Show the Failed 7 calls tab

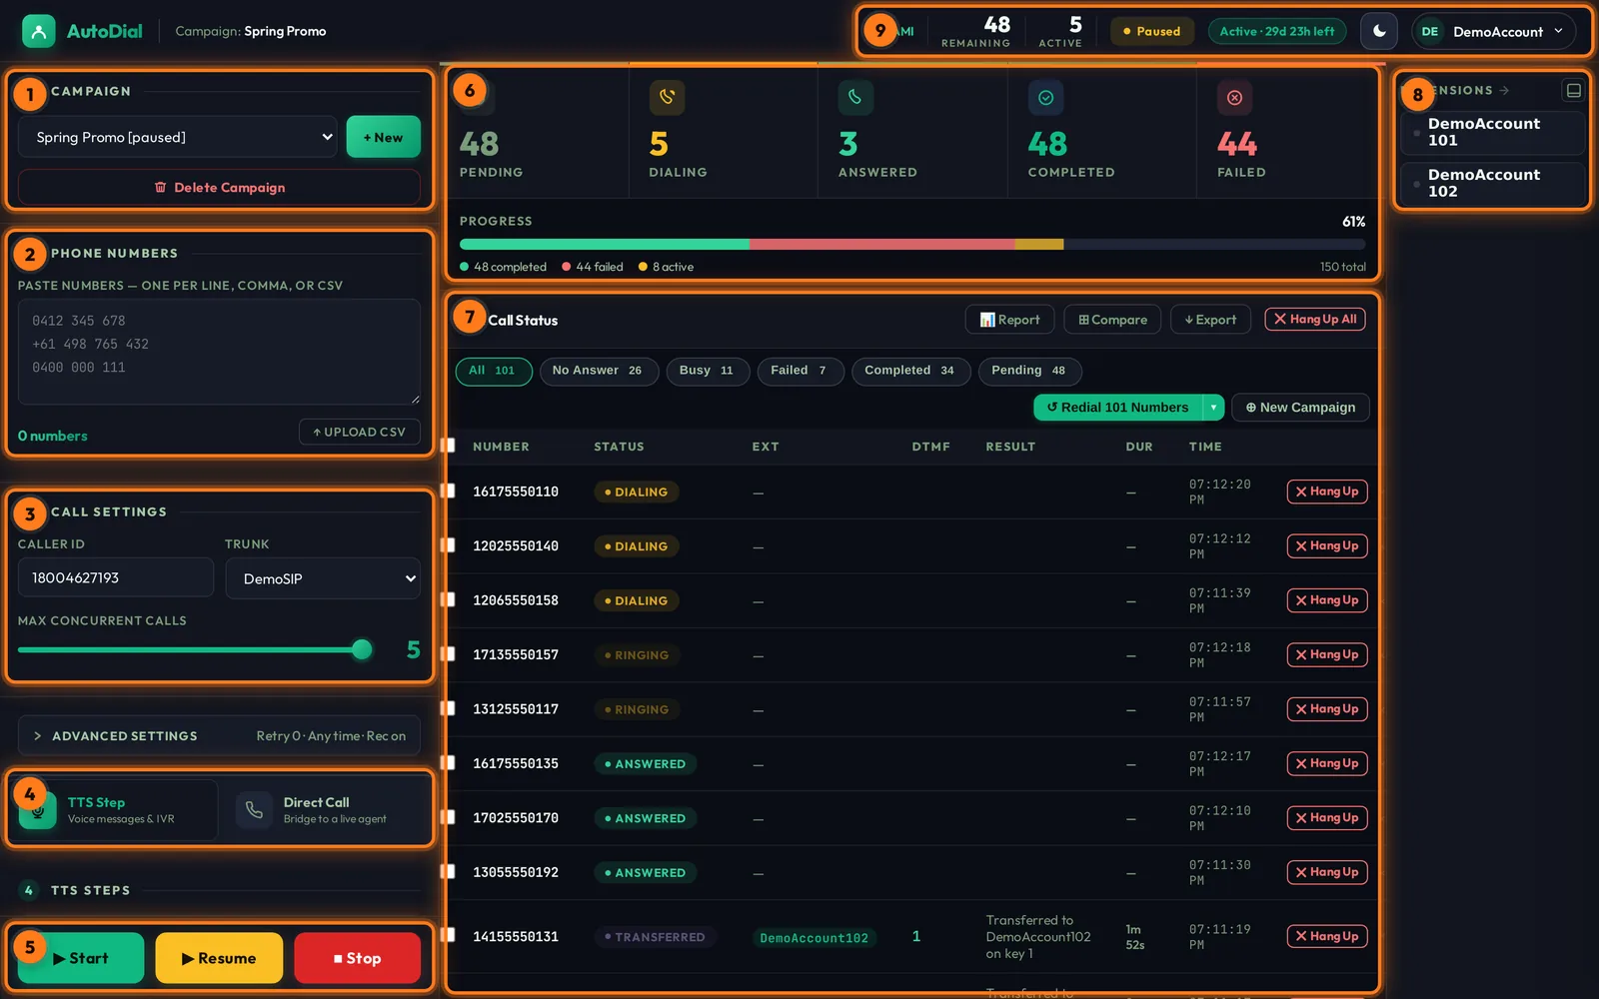pos(799,371)
